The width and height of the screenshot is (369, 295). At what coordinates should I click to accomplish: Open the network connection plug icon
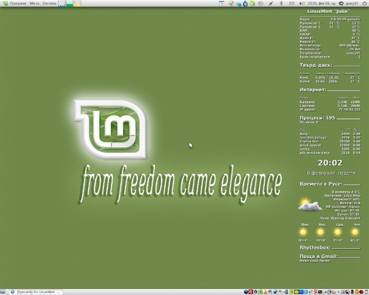[x=271, y=4]
